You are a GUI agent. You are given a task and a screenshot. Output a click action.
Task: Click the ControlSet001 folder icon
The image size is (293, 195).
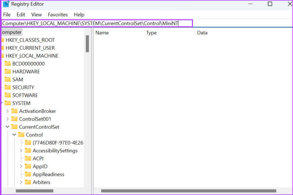pyautogui.click(x=14, y=119)
